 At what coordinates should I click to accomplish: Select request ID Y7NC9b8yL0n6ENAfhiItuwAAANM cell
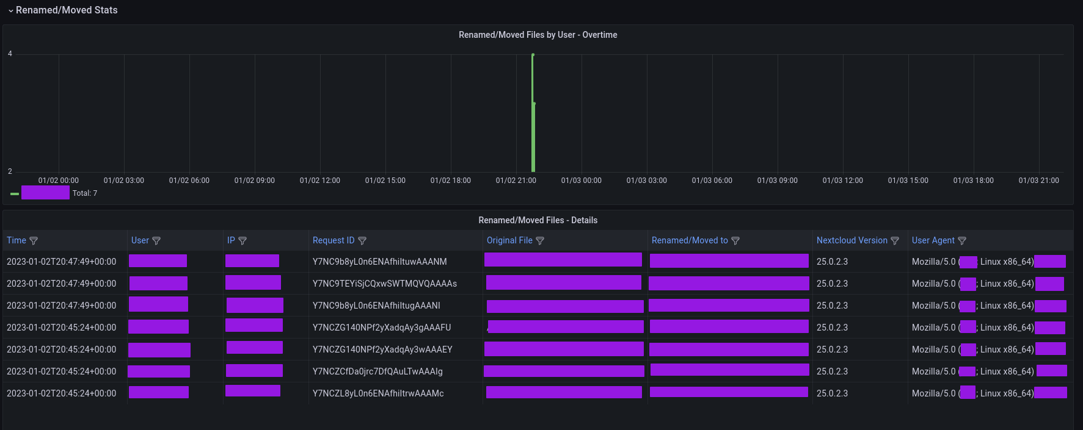379,262
